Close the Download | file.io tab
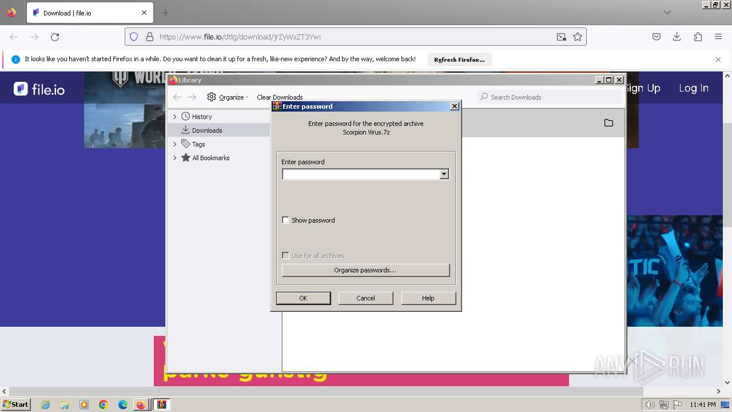732x412 pixels. [144, 13]
